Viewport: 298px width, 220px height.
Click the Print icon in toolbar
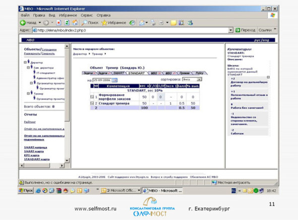[153, 23]
